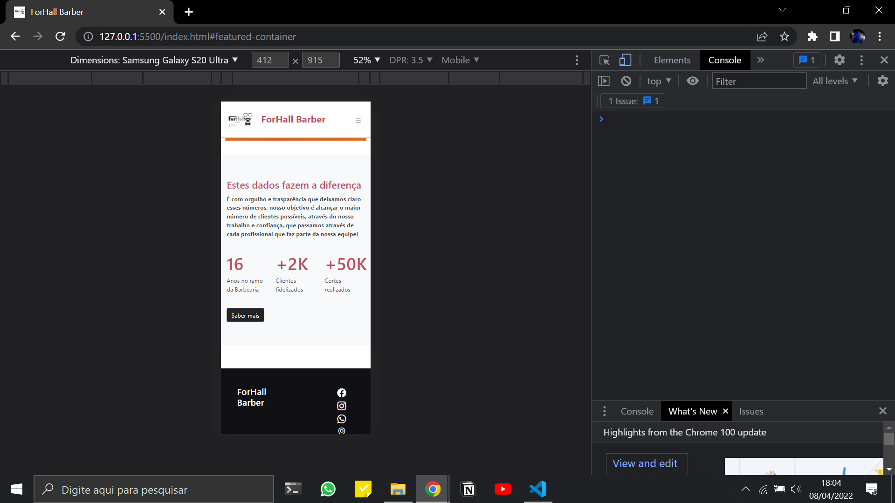This screenshot has width=895, height=503.
Task: Open the site's hamburger navigation menu
Action: 358,120
